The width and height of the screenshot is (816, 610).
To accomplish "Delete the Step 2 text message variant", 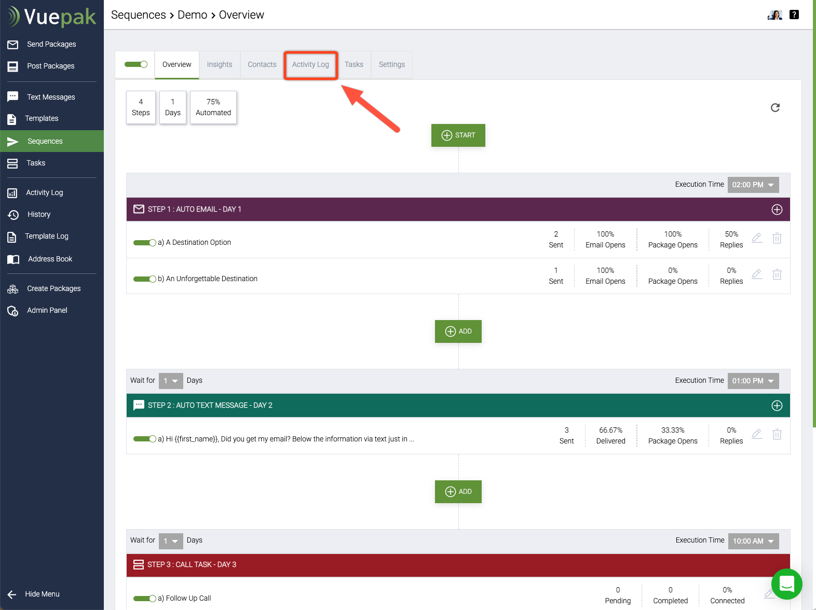I will click(777, 434).
